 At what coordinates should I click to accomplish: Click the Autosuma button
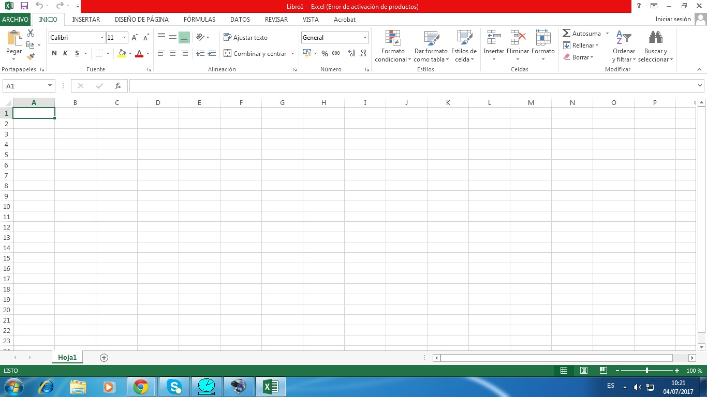582,34
